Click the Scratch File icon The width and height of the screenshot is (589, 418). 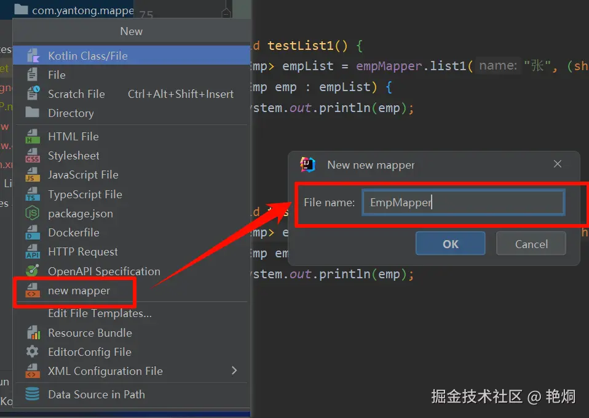coord(33,94)
